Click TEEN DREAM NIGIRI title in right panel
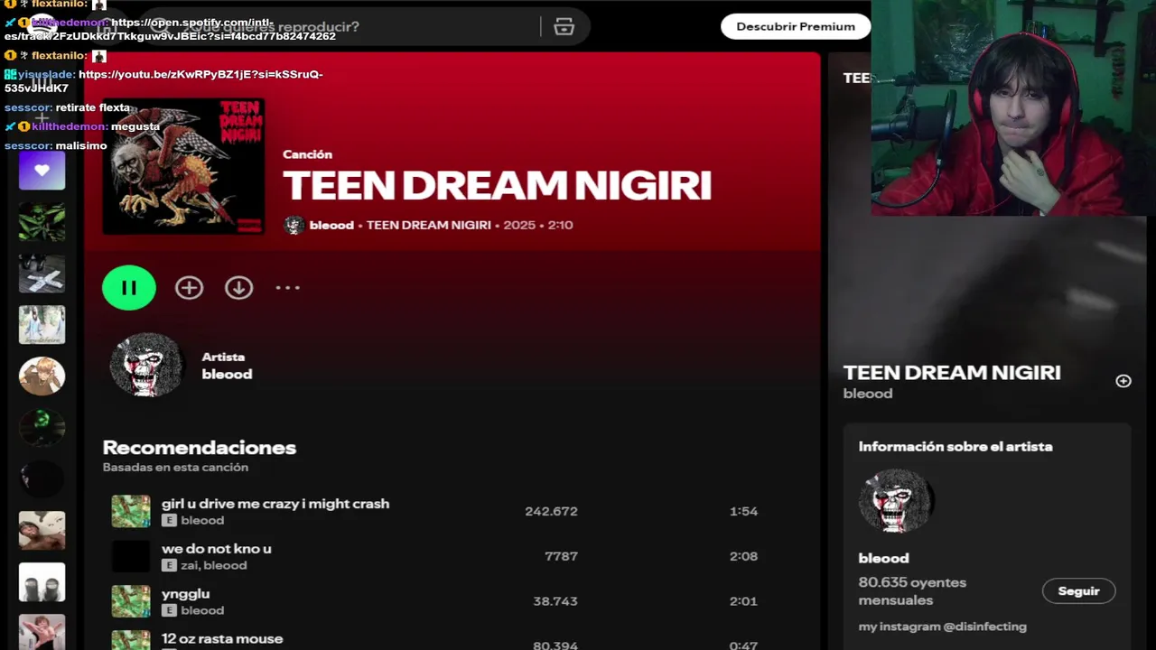 952,372
